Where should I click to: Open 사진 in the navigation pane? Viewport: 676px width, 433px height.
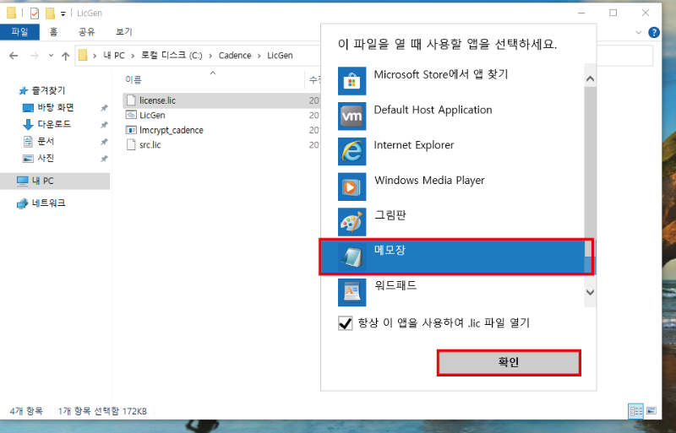pyautogui.click(x=46, y=159)
